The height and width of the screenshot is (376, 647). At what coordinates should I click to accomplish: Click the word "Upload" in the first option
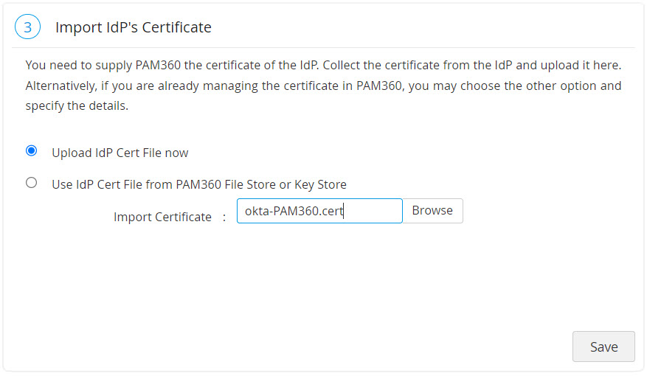tap(71, 153)
